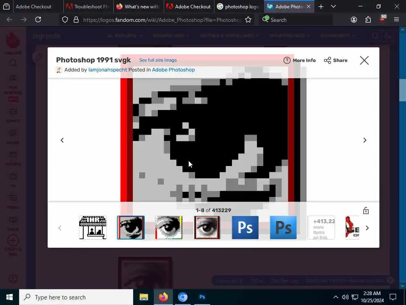Select the dark blue Ps logo thumbnail
Viewport: 406px width, 305px height.
coord(245,228)
